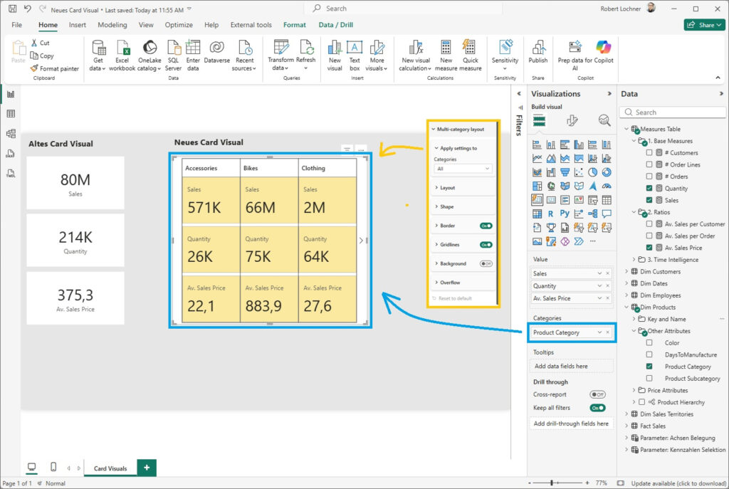Click the Publish icon in the ribbon
The width and height of the screenshot is (729, 489).
[x=537, y=48]
